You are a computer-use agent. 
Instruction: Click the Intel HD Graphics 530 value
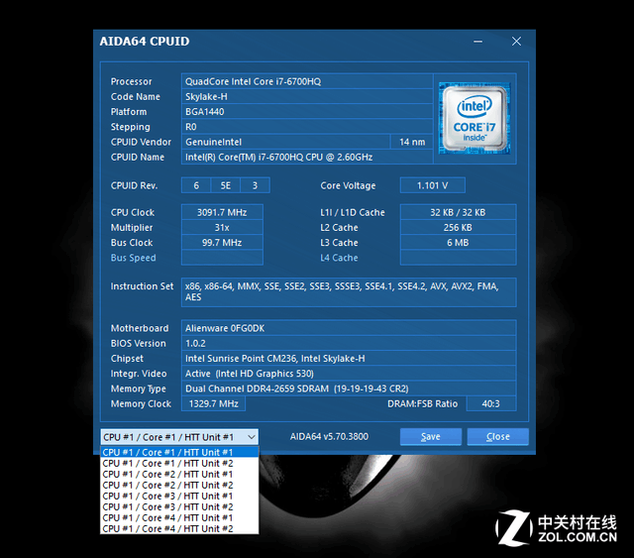pos(349,374)
